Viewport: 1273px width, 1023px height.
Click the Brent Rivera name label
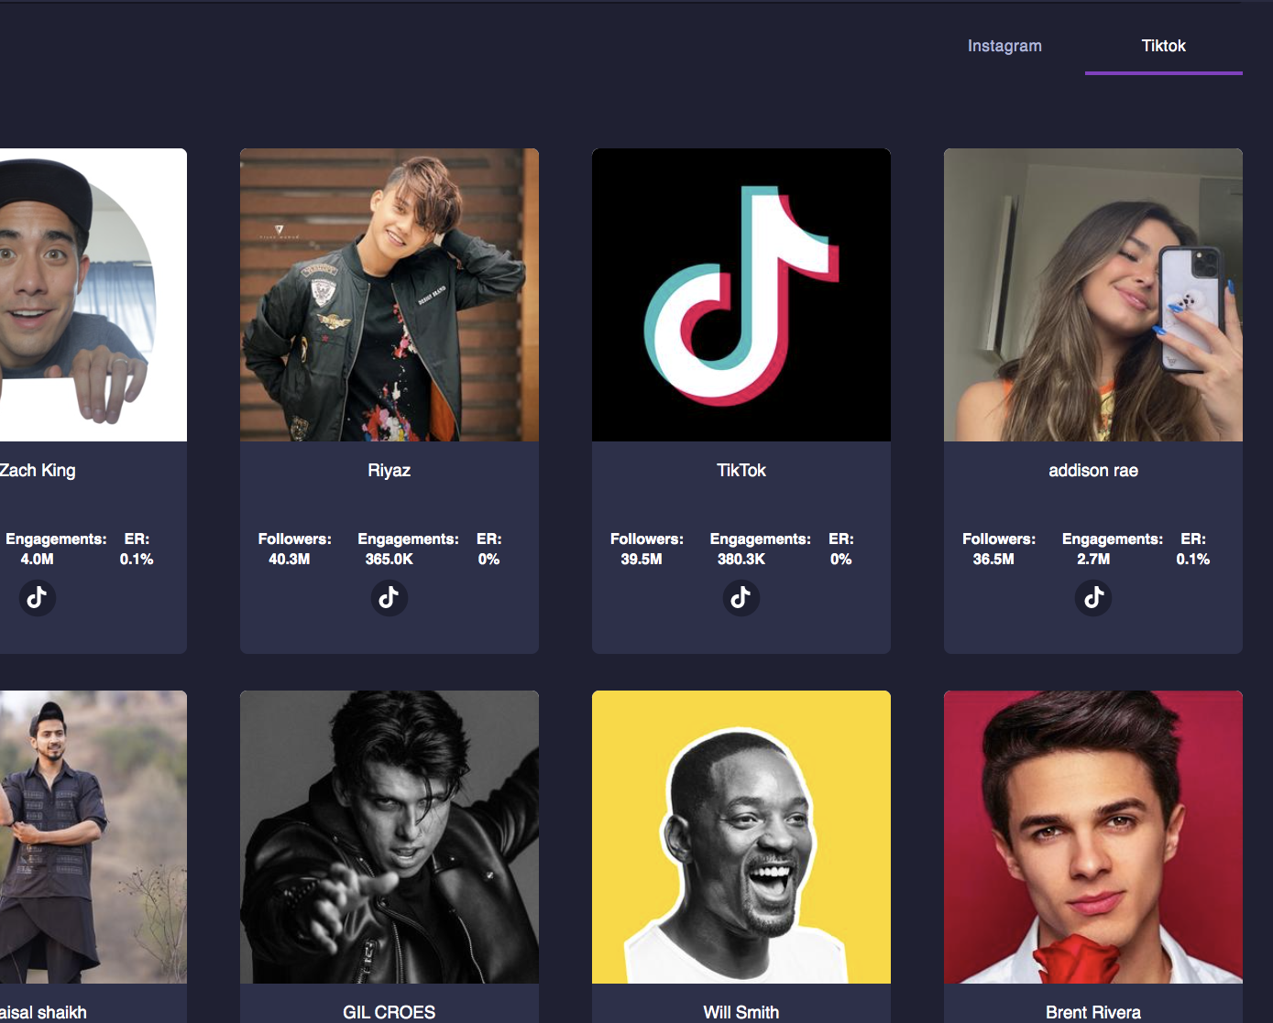[1093, 1012]
